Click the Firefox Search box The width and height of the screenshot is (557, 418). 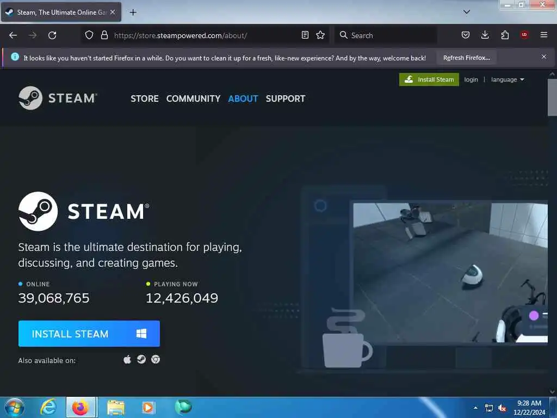[387, 35]
